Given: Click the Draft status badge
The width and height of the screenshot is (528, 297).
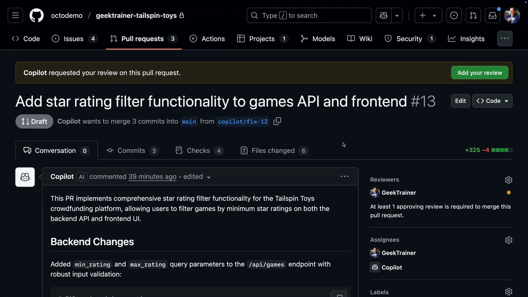Looking at the screenshot, I should [34, 121].
